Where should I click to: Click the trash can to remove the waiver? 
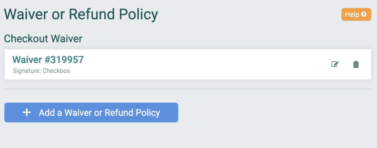[x=356, y=64]
